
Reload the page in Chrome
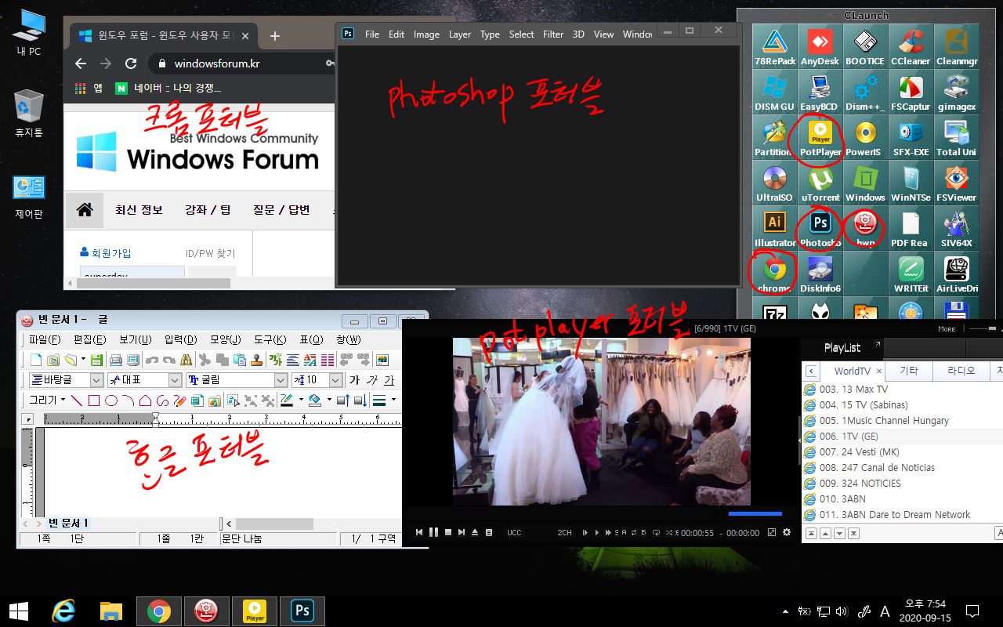pyautogui.click(x=131, y=63)
